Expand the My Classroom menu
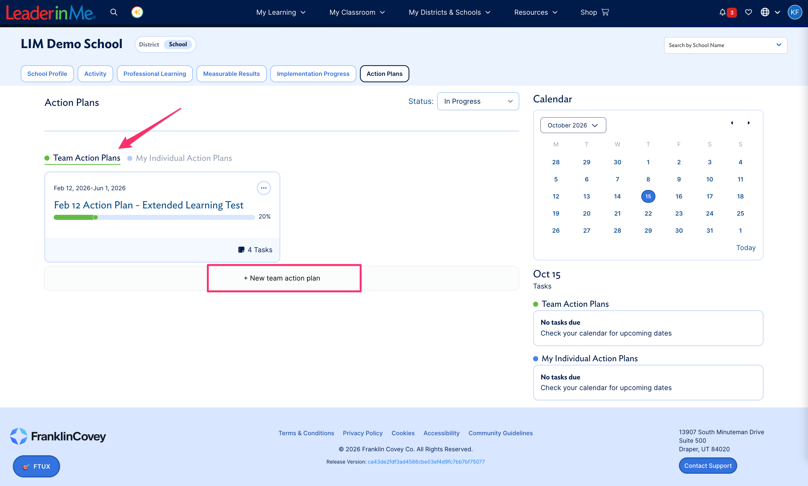808x486 pixels. click(357, 12)
